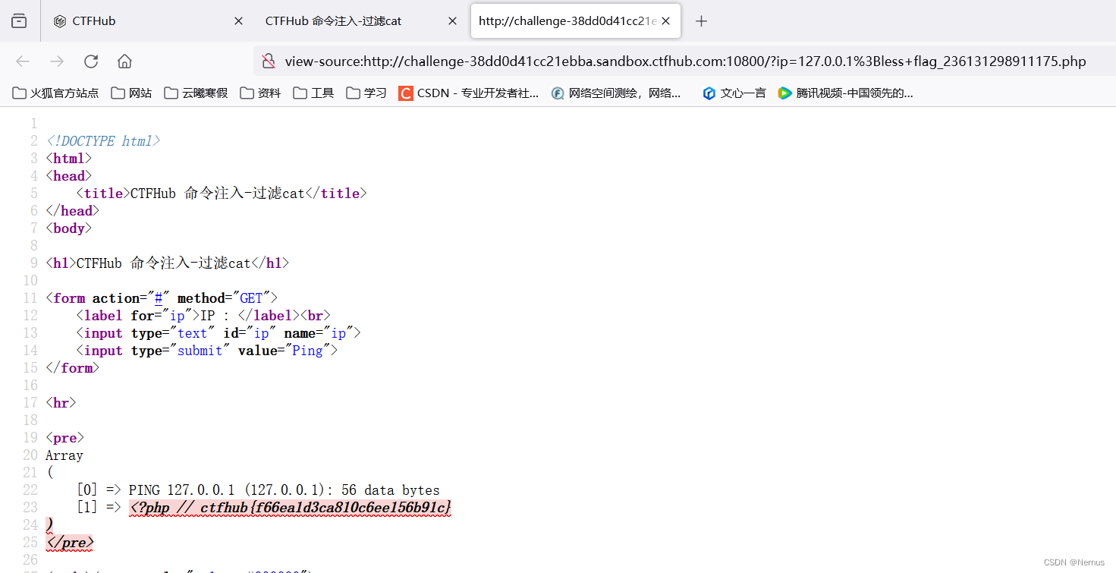Switch to the CTFHub tab
This screenshot has height=573, width=1116.
pos(146,21)
